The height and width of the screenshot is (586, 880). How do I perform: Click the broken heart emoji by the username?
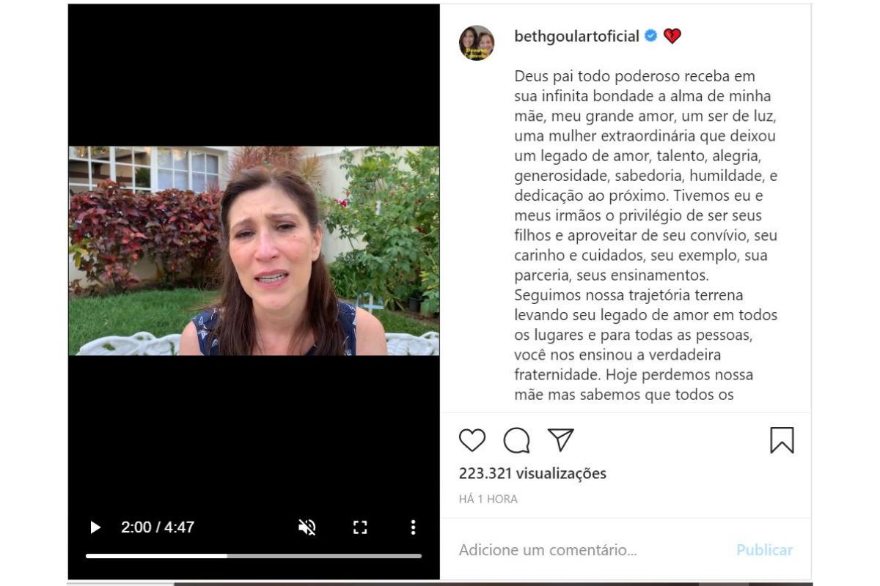[672, 36]
